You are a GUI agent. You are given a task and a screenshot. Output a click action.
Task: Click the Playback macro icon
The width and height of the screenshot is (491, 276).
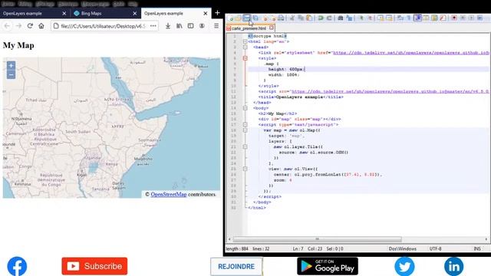471,18
